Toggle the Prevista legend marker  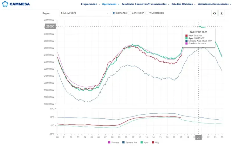click(x=109, y=143)
